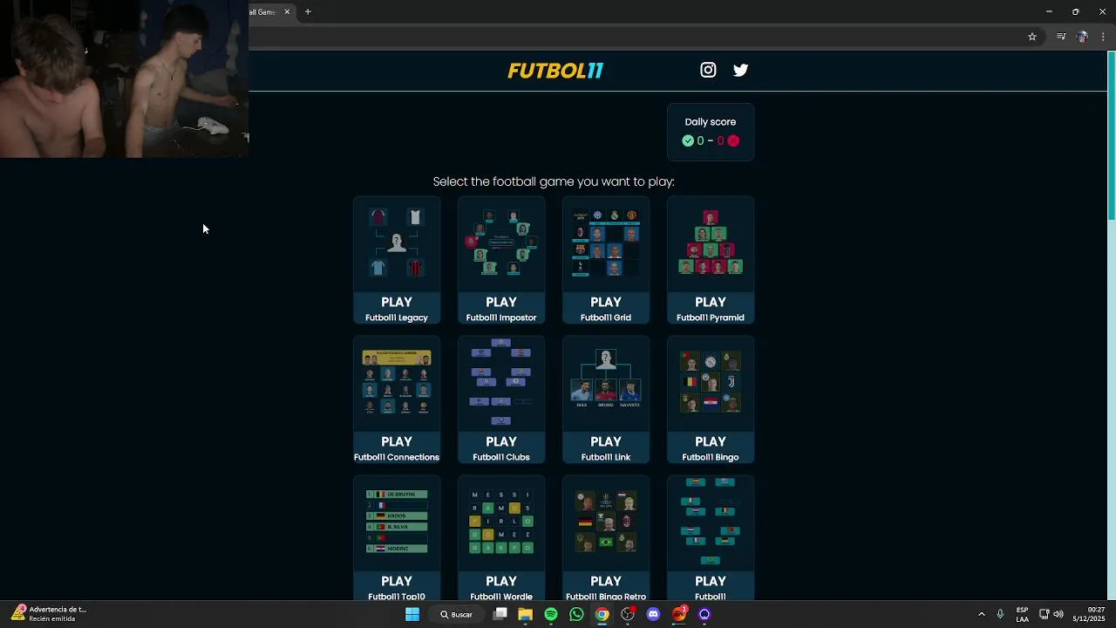Bookmark this page with the star icon
The image size is (1116, 628).
[1032, 37]
